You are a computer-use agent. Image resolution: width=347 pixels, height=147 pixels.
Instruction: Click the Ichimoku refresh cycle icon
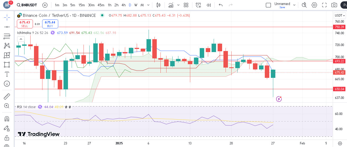pyautogui.click(x=53, y=33)
